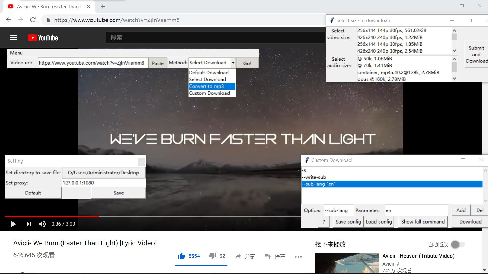This screenshot has height=274, width=488.
Task: Click the share arrow icon
Action: click(238, 256)
